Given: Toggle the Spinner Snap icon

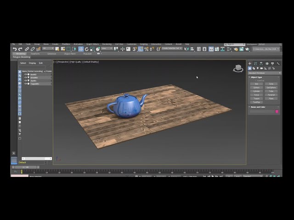Looking at the screenshot, I should pos(152,49).
